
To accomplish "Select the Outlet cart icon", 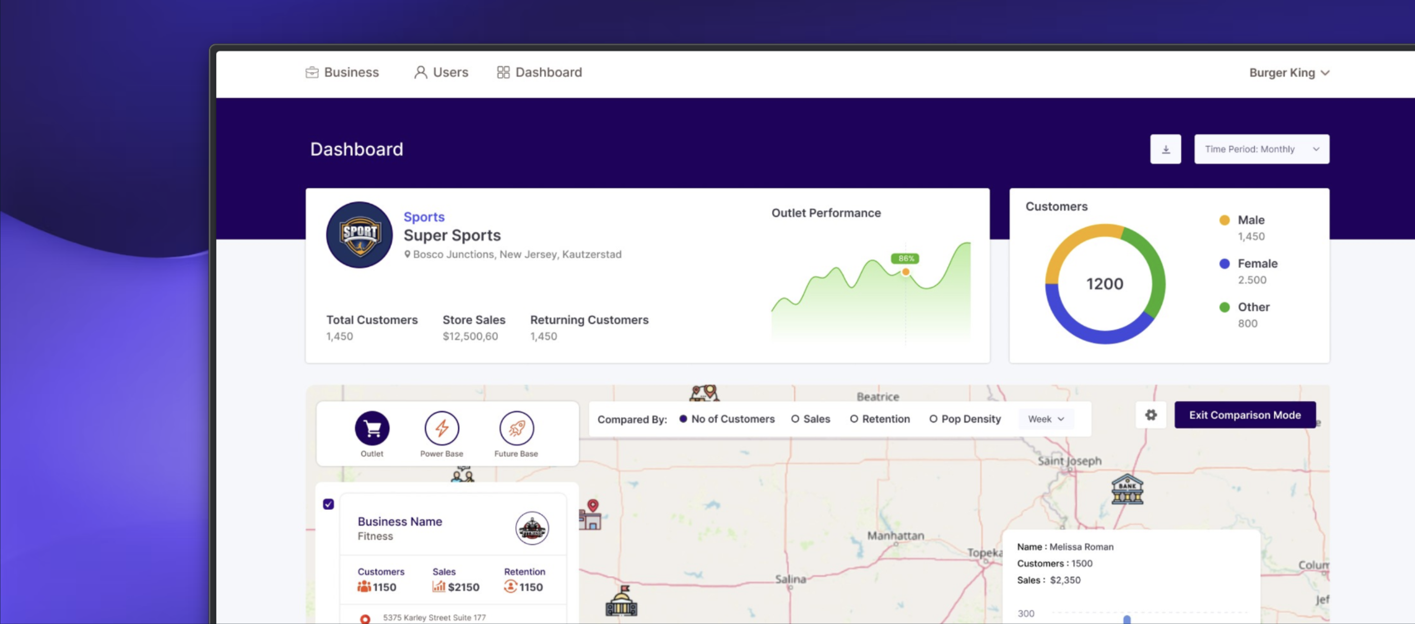I will (372, 428).
